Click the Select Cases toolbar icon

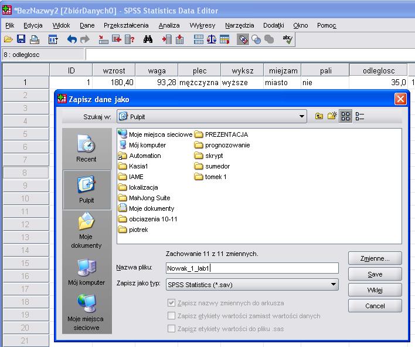(x=224, y=39)
